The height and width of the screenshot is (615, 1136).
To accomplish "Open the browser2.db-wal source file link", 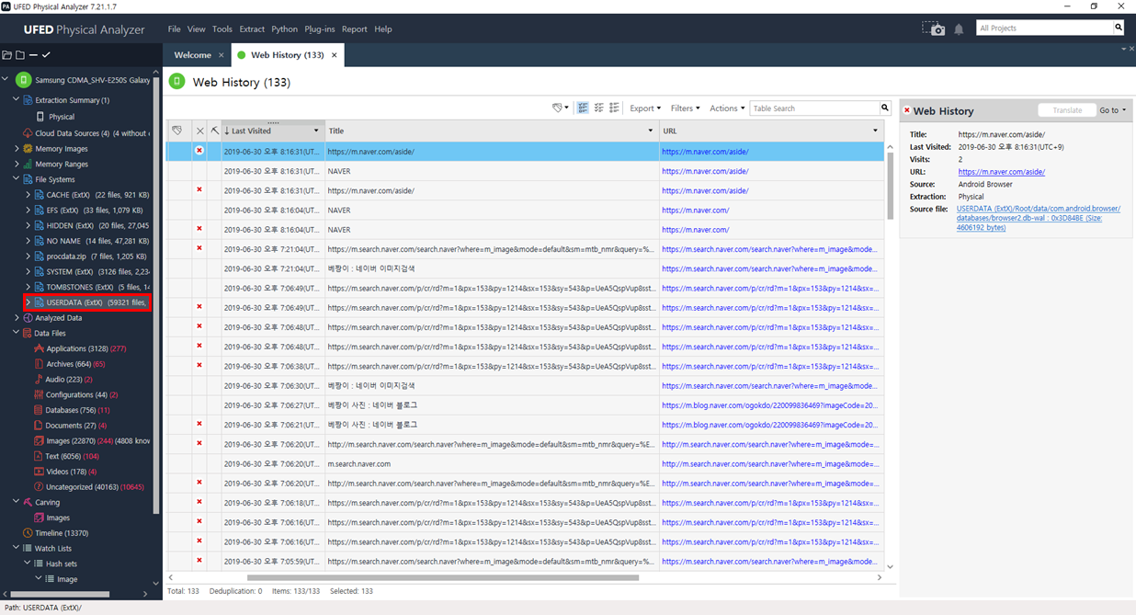I will pyautogui.click(x=1039, y=218).
